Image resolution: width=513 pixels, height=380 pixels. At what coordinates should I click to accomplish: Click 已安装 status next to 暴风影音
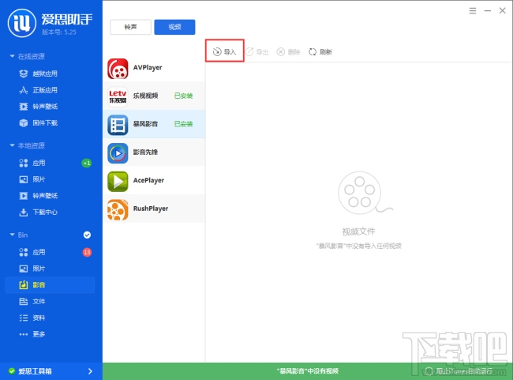coord(184,124)
